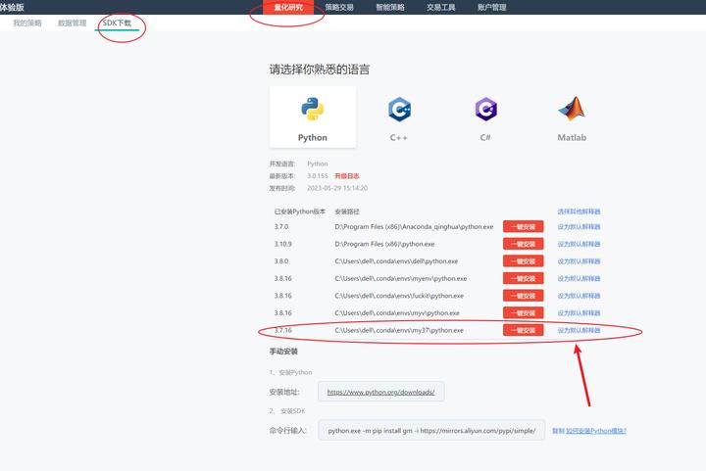
Task: Click the D:\Program Files (x86)\python.exe path
Action: [x=384, y=244]
